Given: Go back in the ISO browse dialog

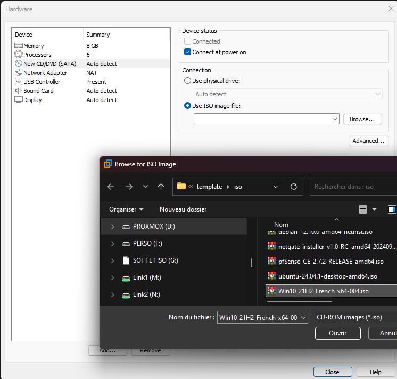Looking at the screenshot, I should pos(111,187).
